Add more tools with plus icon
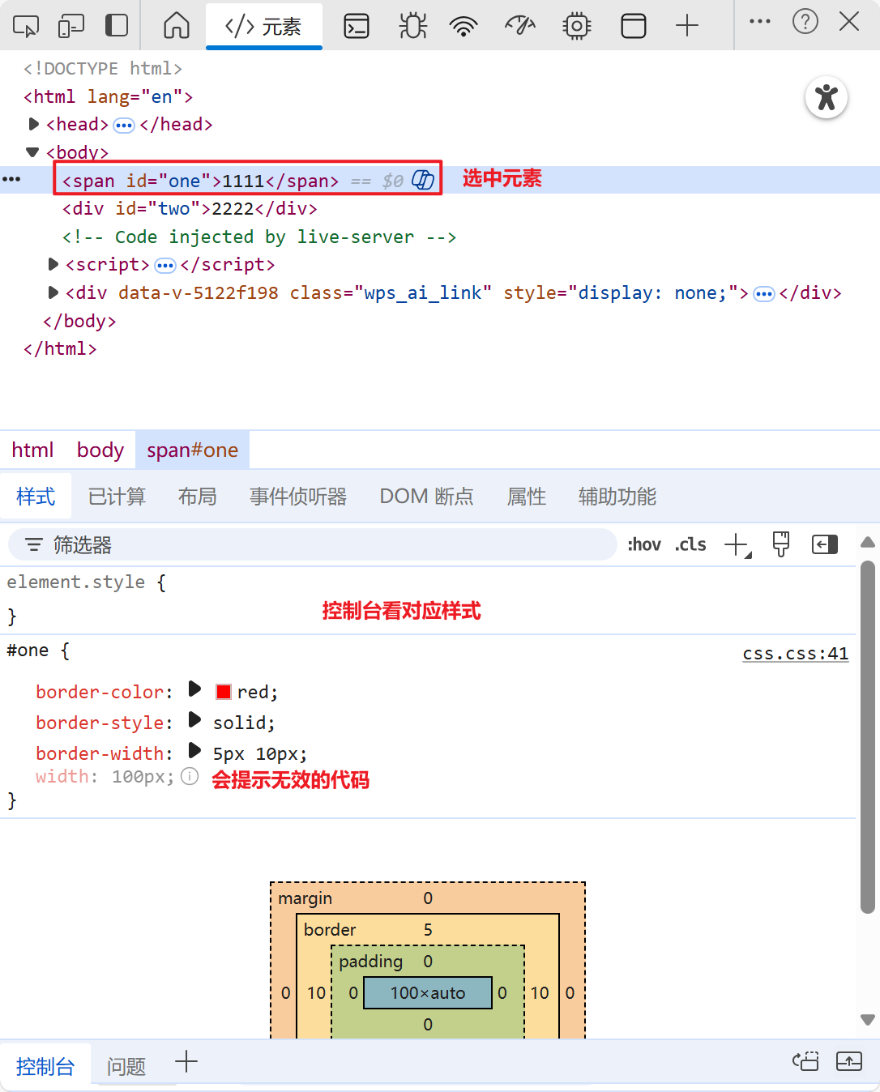 pyautogui.click(x=687, y=26)
